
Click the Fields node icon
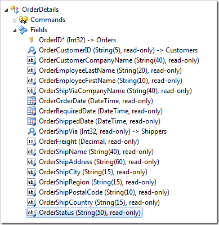click(23, 30)
